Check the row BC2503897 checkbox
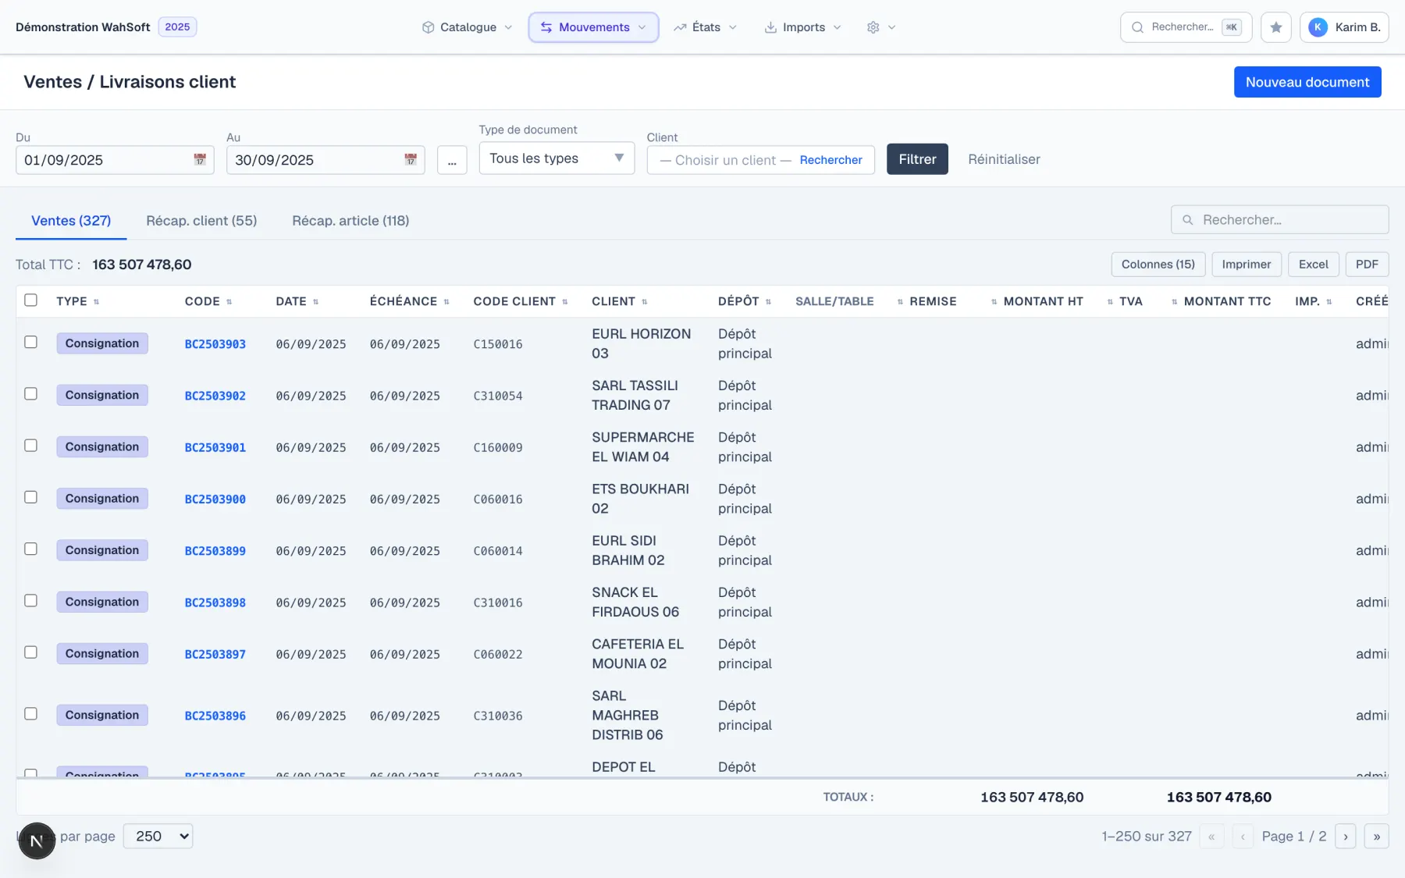The width and height of the screenshot is (1405, 878). point(30,652)
